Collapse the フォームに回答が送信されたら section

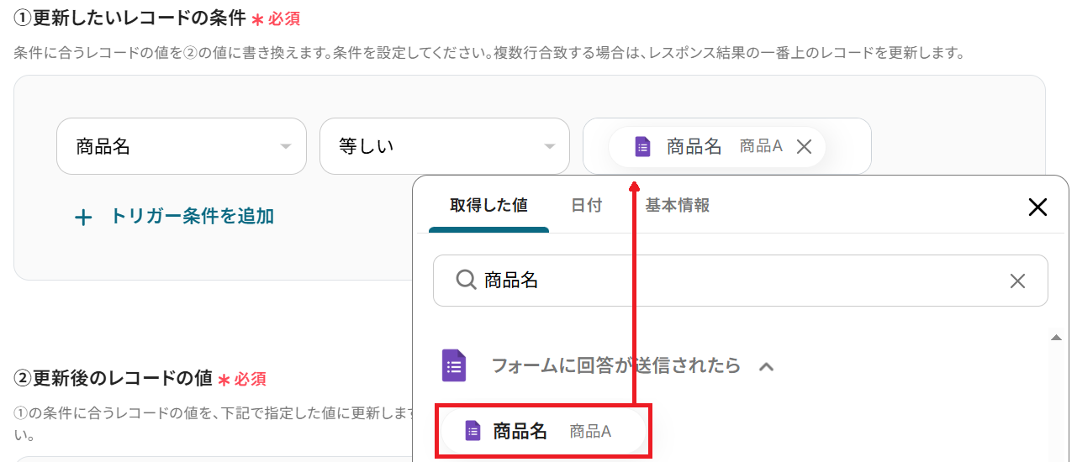766,366
